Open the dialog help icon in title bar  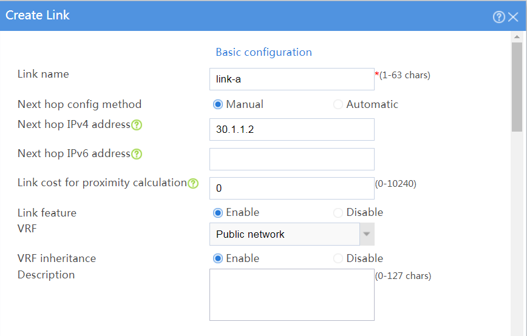click(499, 17)
